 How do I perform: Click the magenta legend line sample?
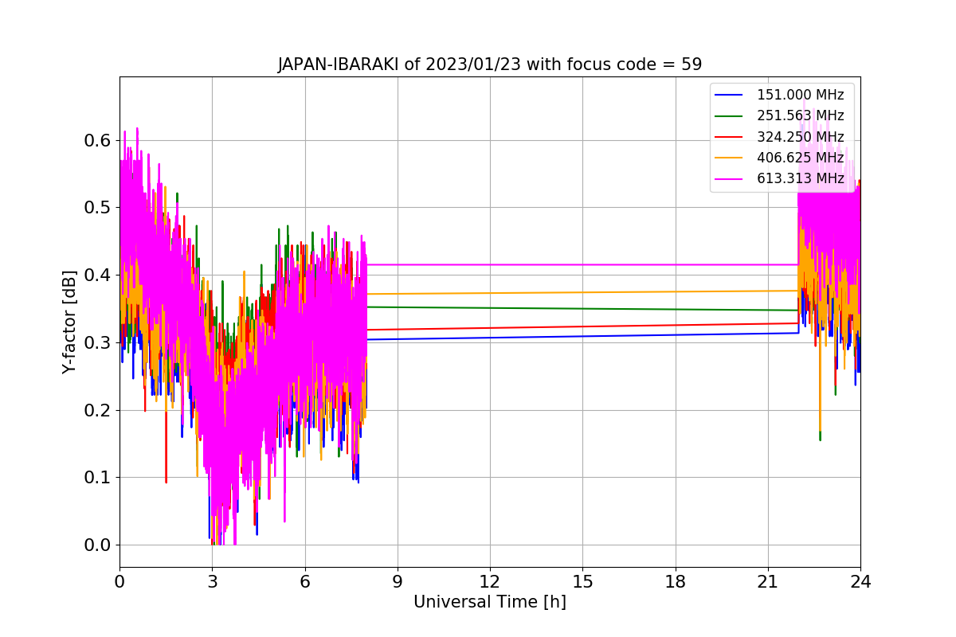729,179
